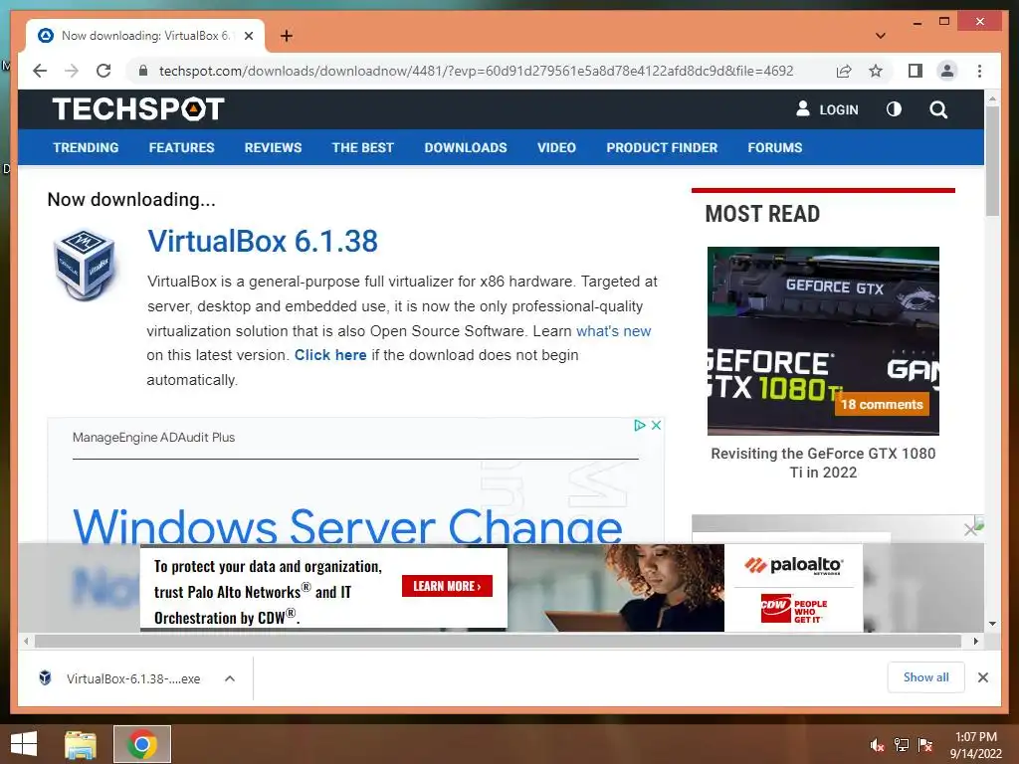
Task: Open the REVIEWS section
Action: (273, 147)
